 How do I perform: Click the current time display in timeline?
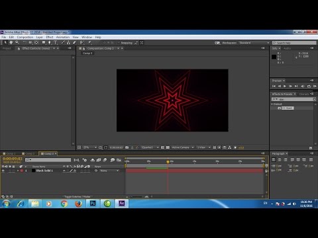click(x=13, y=159)
